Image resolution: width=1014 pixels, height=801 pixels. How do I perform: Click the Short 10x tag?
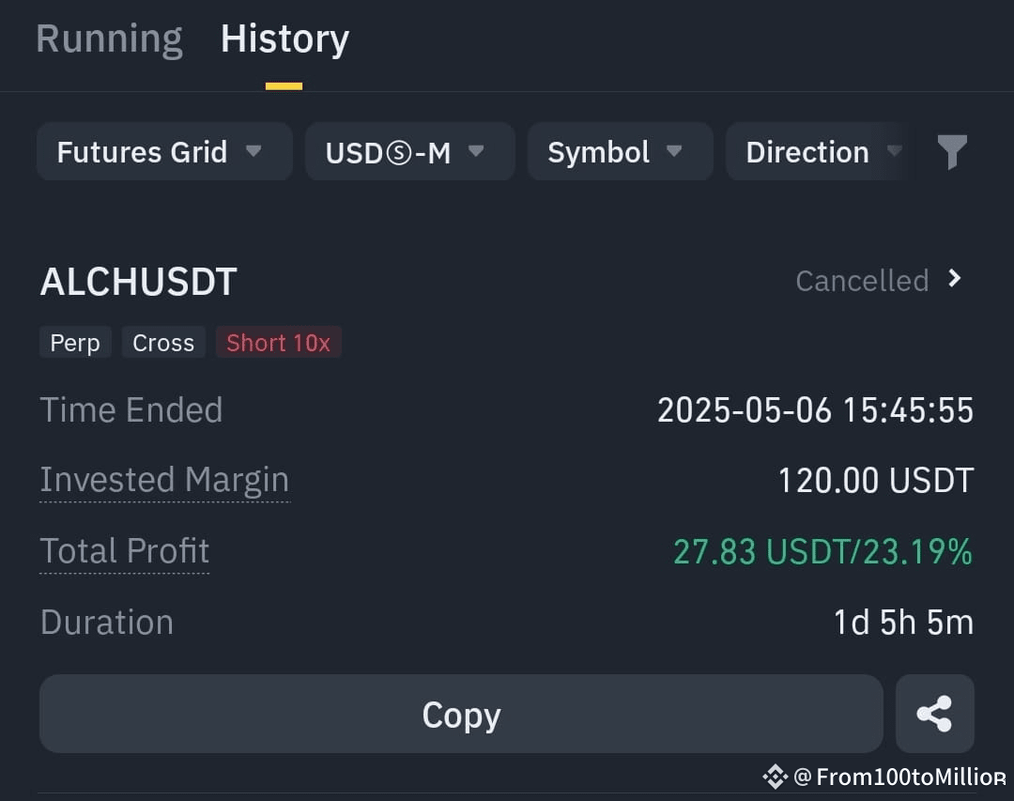pyautogui.click(x=278, y=342)
